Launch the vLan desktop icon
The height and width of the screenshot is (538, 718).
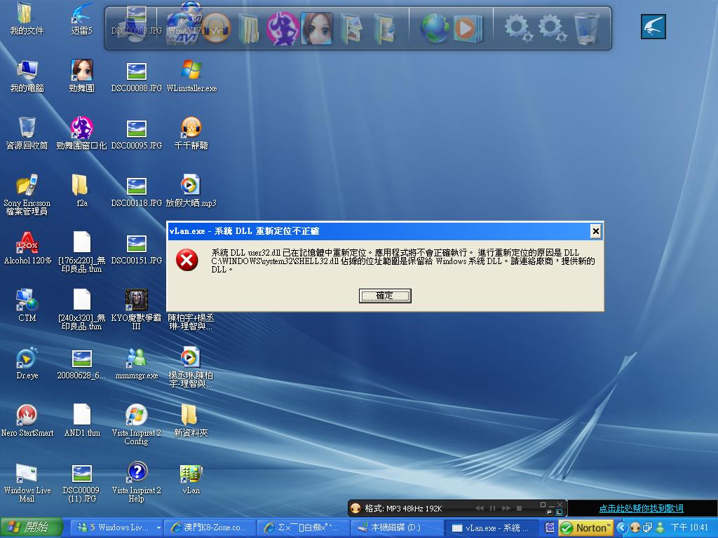pos(191,479)
